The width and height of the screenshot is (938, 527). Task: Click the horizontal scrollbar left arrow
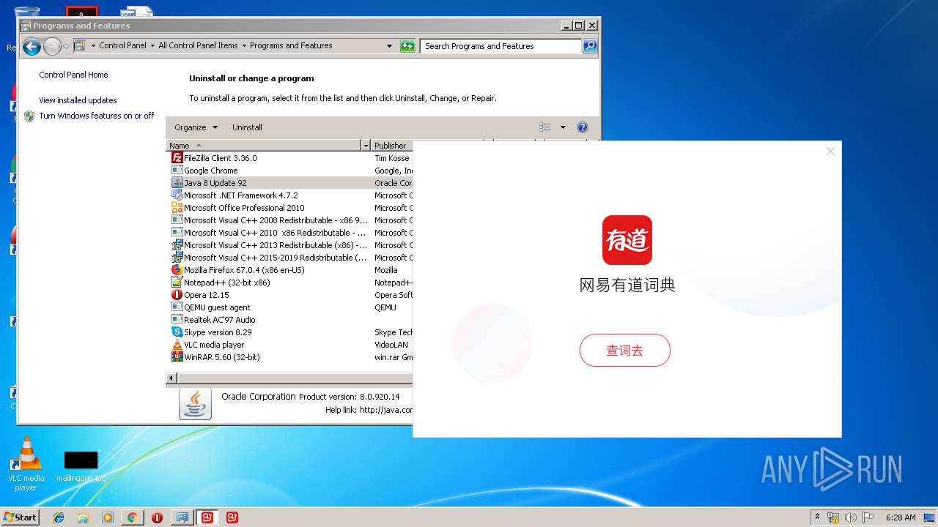tap(171, 378)
